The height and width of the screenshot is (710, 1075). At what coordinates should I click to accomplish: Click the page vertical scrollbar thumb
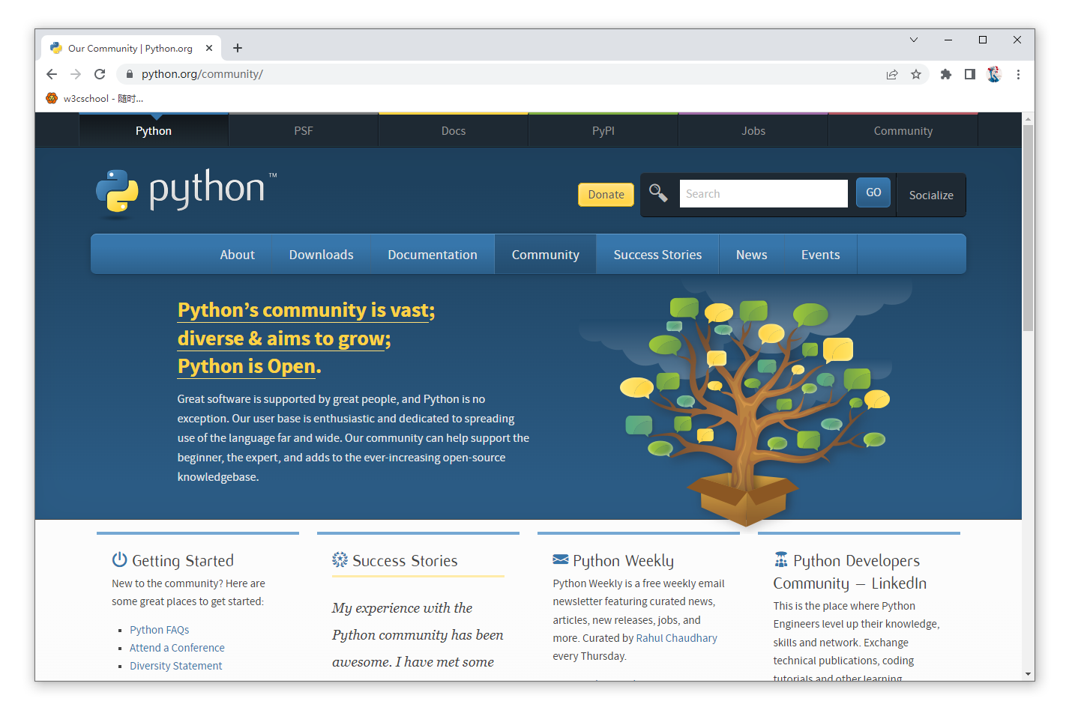1029,225
